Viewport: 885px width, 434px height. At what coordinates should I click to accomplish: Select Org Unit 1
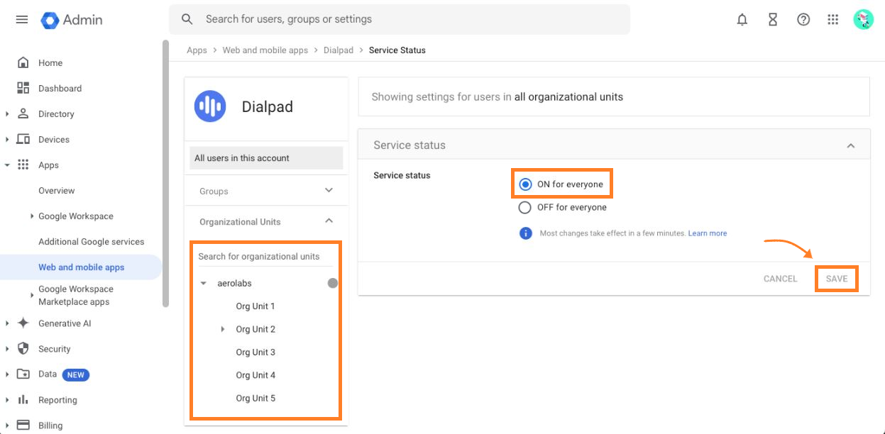coord(255,306)
